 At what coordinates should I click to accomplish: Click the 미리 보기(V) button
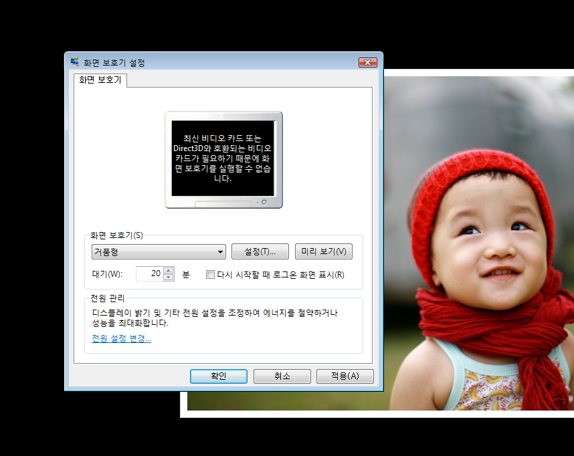tap(324, 251)
